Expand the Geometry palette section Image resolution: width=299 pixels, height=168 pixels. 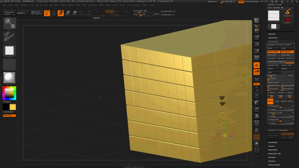(273, 38)
